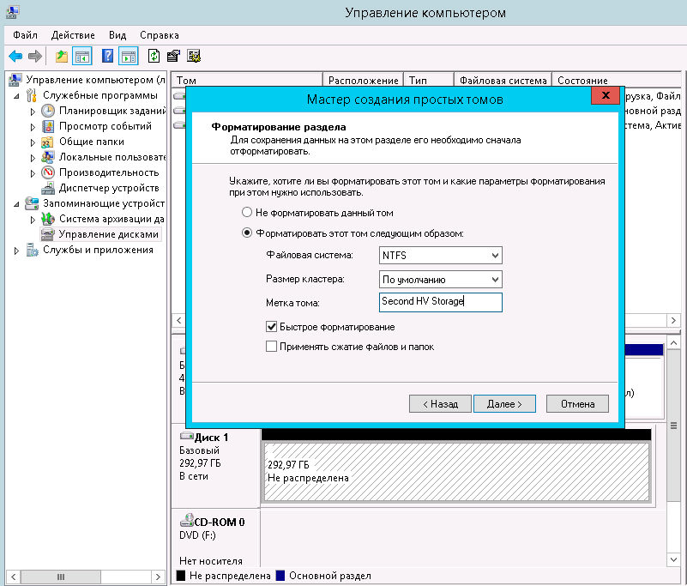Viewport: 687px width, 586px height.
Task: Click the Том column header
Action: [x=247, y=80]
